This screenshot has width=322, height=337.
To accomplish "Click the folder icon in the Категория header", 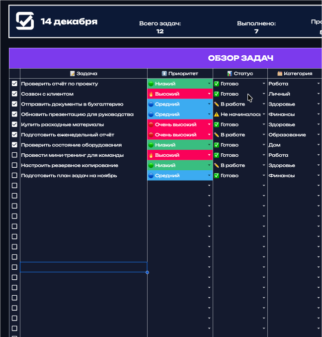I will 280,74.
